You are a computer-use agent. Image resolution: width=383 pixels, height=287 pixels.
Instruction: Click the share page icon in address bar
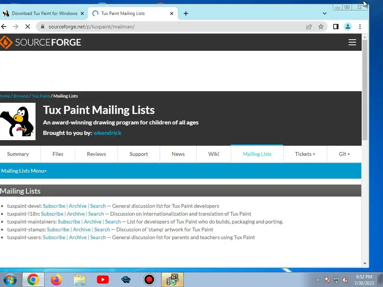pos(309,27)
